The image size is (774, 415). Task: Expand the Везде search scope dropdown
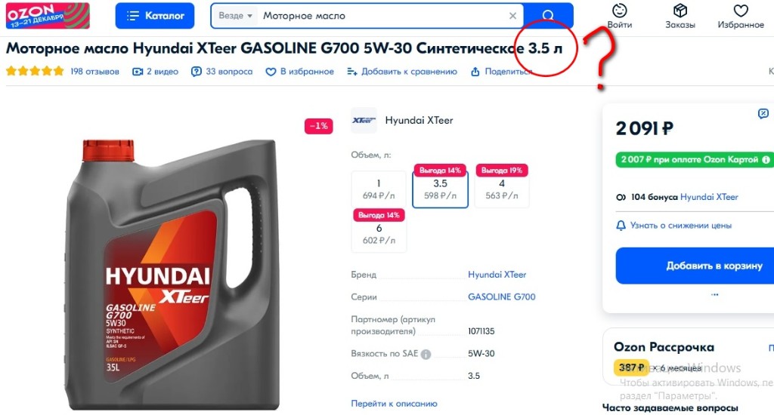tap(235, 16)
